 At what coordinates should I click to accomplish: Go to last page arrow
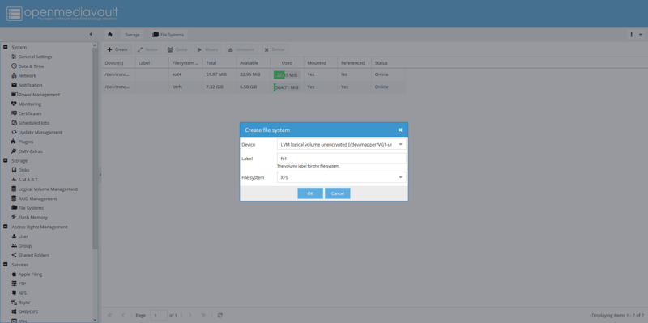[203, 315]
